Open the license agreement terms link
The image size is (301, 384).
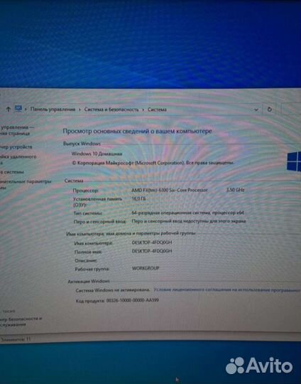point(226,289)
